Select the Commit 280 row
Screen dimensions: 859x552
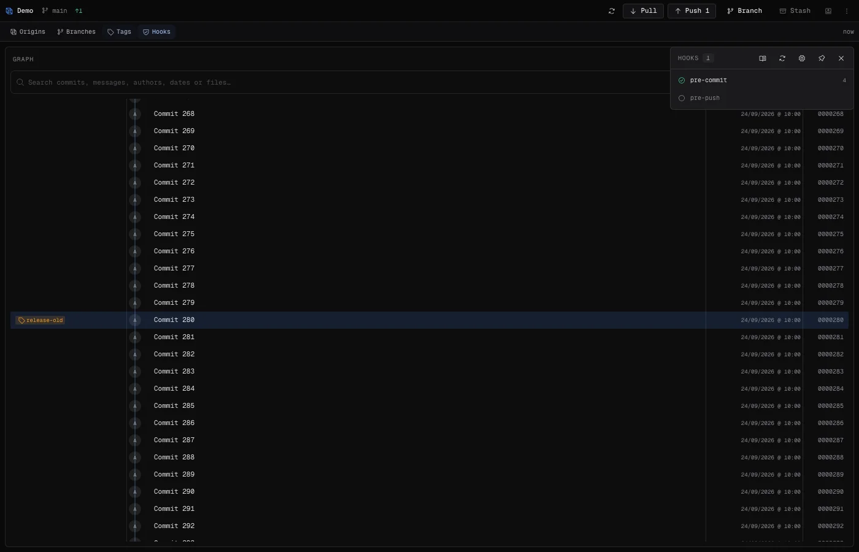point(429,320)
